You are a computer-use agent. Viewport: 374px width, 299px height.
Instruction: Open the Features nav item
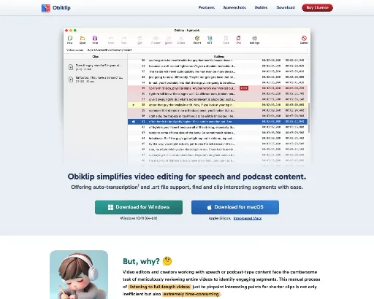(207, 7)
